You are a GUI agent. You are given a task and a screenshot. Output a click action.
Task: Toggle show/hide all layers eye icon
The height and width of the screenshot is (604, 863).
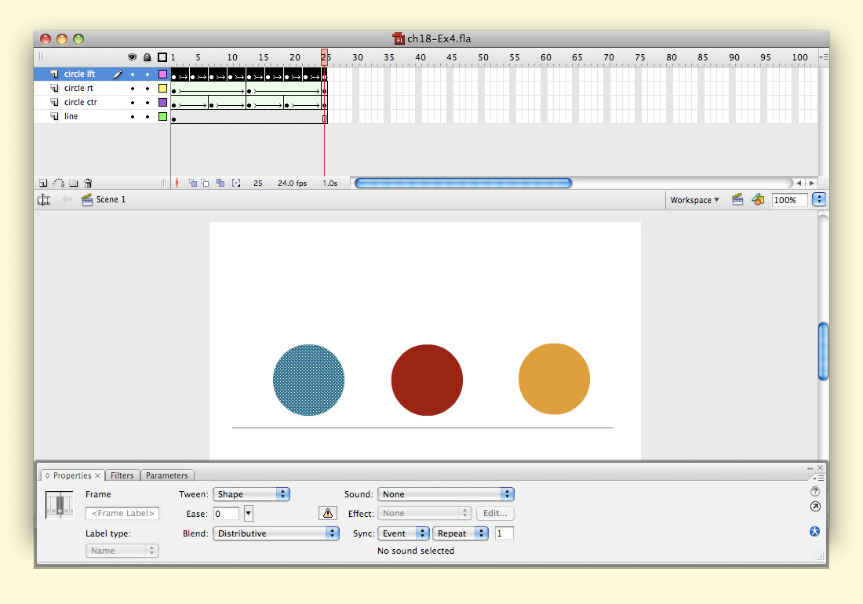pyautogui.click(x=133, y=57)
